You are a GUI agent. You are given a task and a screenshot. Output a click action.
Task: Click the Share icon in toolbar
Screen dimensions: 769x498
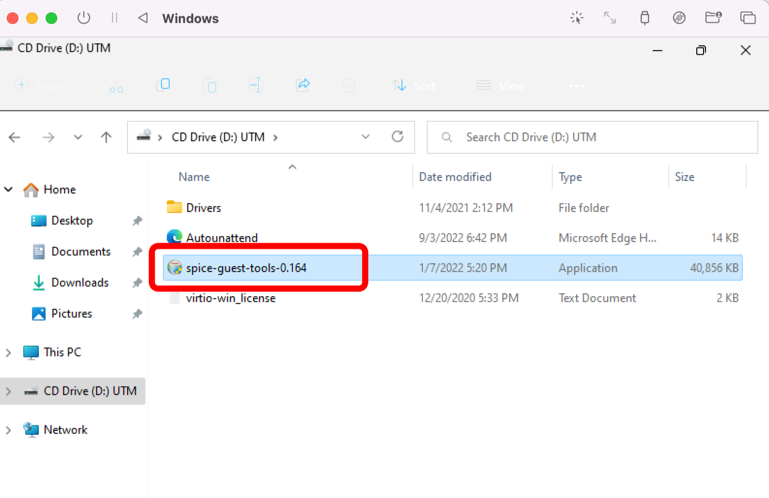(x=303, y=85)
